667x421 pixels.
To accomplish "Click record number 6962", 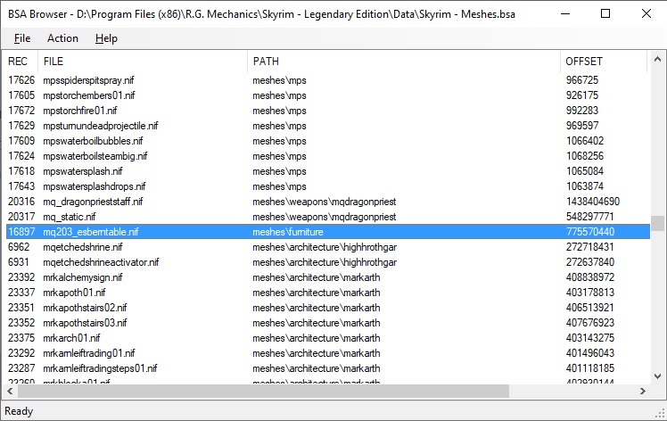I will (19, 247).
